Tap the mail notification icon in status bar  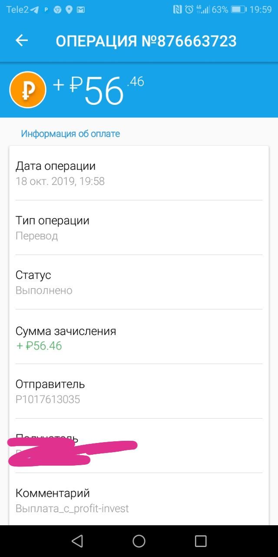80,10
